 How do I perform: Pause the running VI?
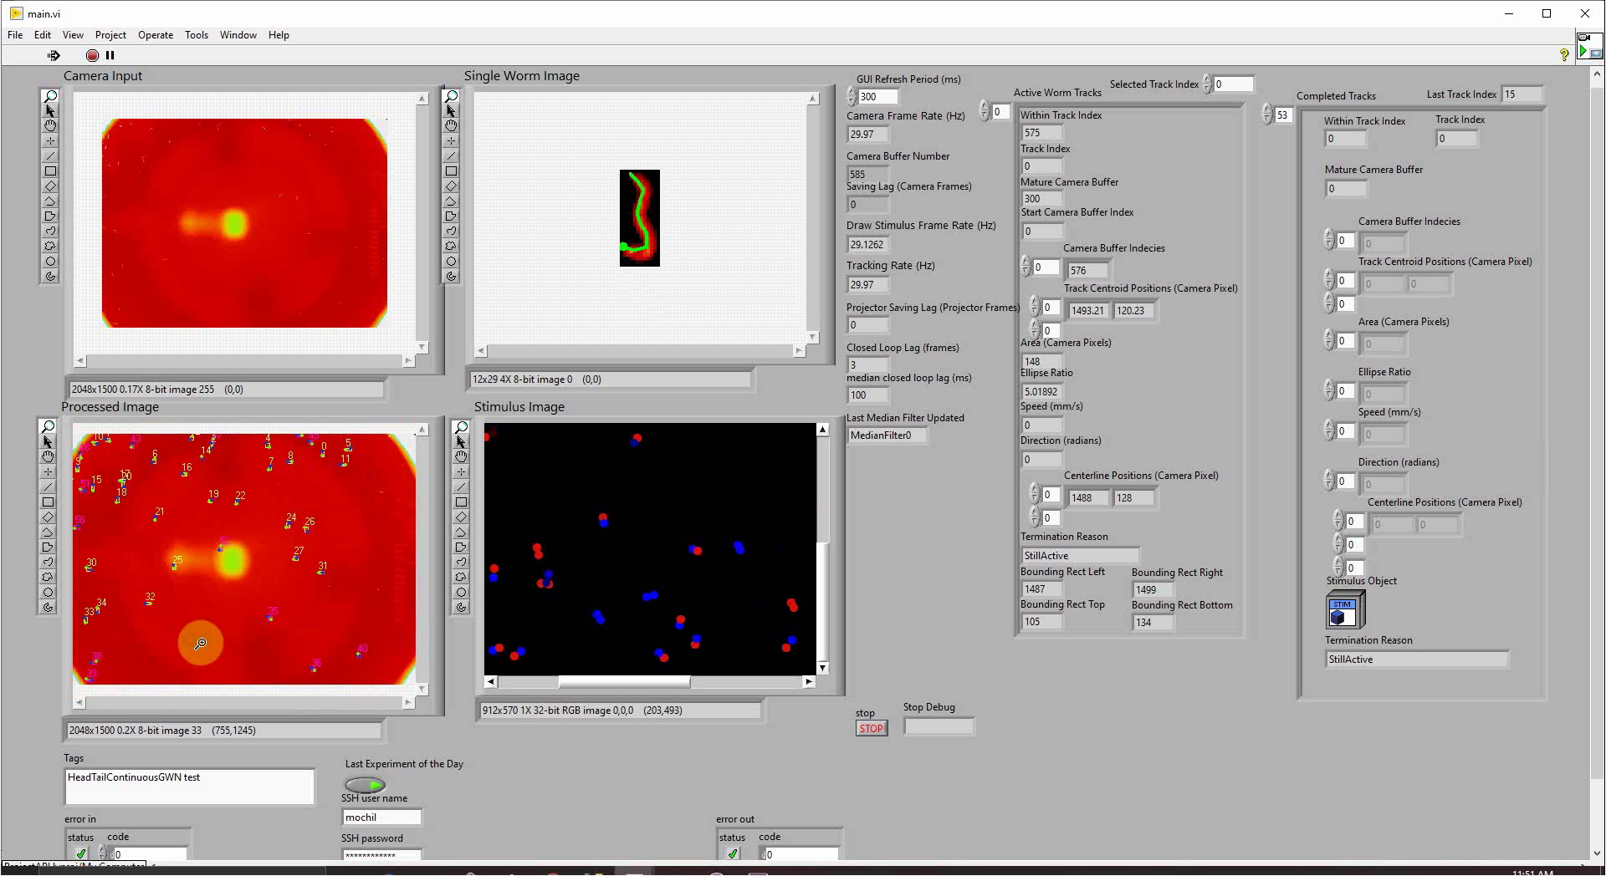coord(110,55)
